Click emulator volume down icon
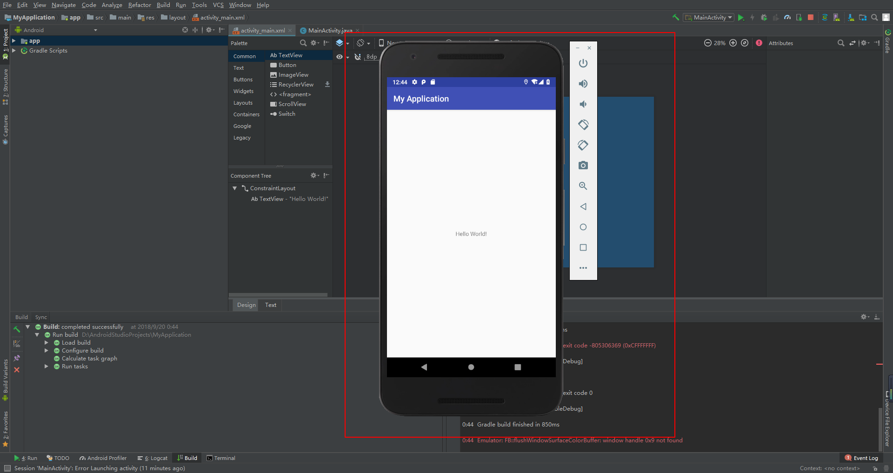This screenshot has height=473, width=893. tap(583, 104)
